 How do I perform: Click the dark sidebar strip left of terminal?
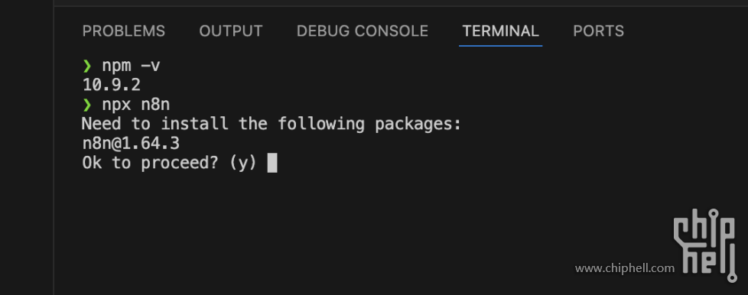point(27,147)
